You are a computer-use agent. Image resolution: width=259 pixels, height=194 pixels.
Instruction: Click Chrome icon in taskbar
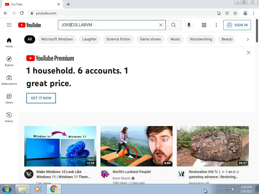[x=54, y=189]
